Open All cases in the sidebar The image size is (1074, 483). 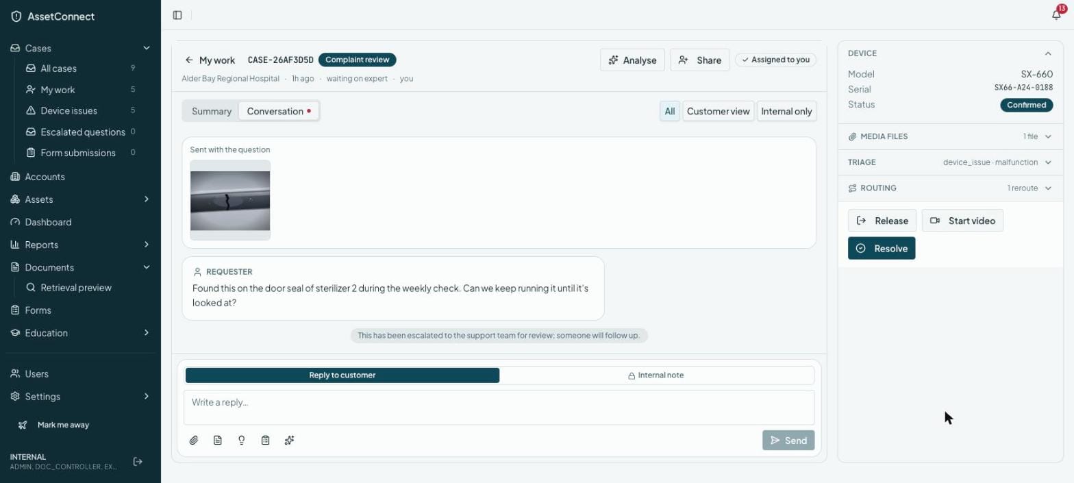(58, 69)
